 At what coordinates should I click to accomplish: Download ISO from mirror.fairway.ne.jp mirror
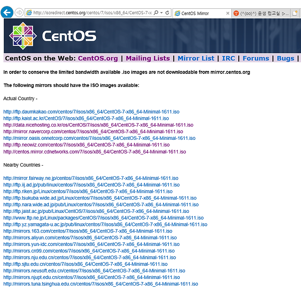tap(91, 178)
